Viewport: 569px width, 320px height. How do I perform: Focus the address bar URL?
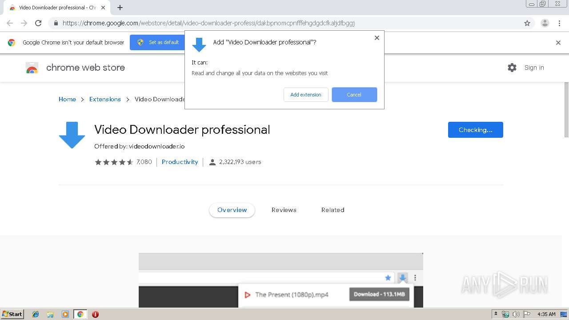(208, 23)
